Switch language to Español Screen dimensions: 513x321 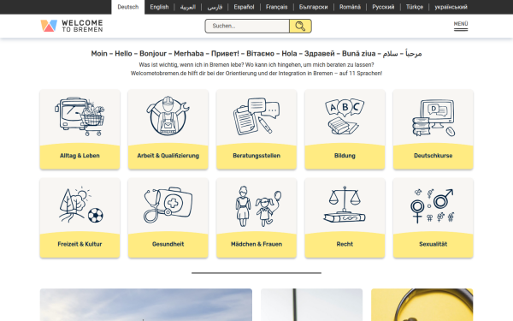click(244, 7)
